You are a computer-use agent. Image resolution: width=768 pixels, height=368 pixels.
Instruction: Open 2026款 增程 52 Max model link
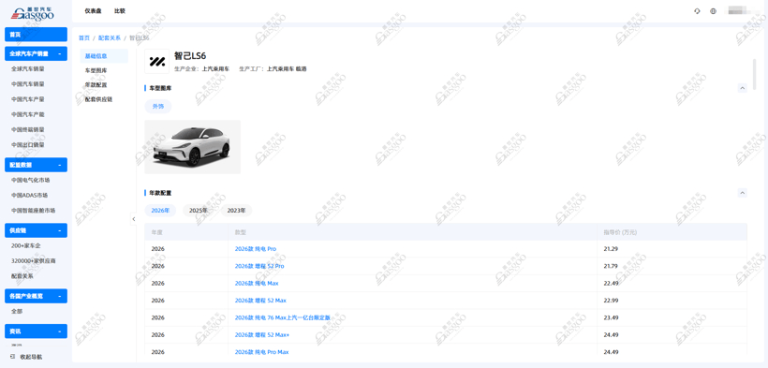tap(260, 301)
